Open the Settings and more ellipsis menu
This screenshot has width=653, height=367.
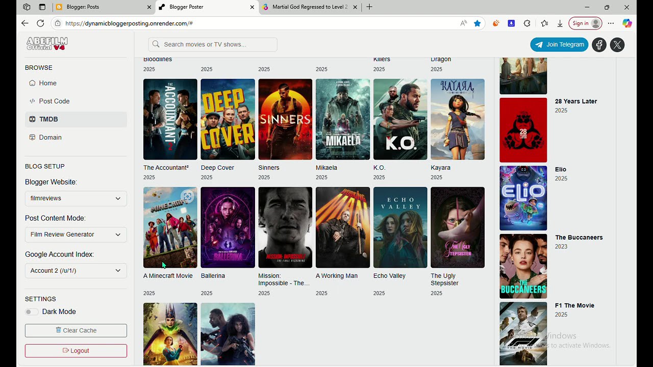(x=611, y=23)
